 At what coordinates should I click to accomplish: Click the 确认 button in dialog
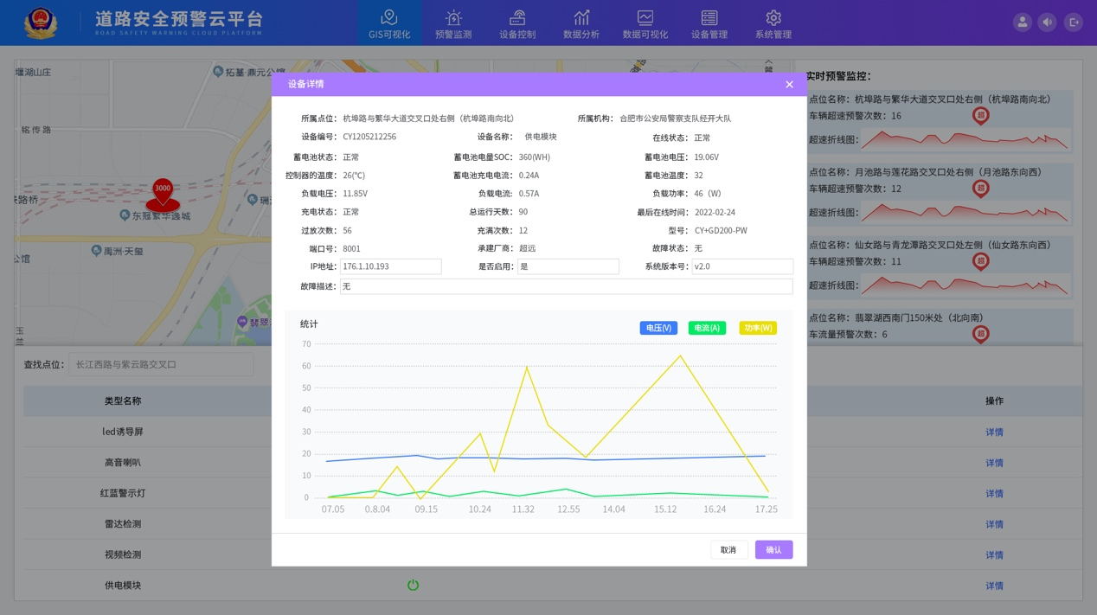[773, 550]
